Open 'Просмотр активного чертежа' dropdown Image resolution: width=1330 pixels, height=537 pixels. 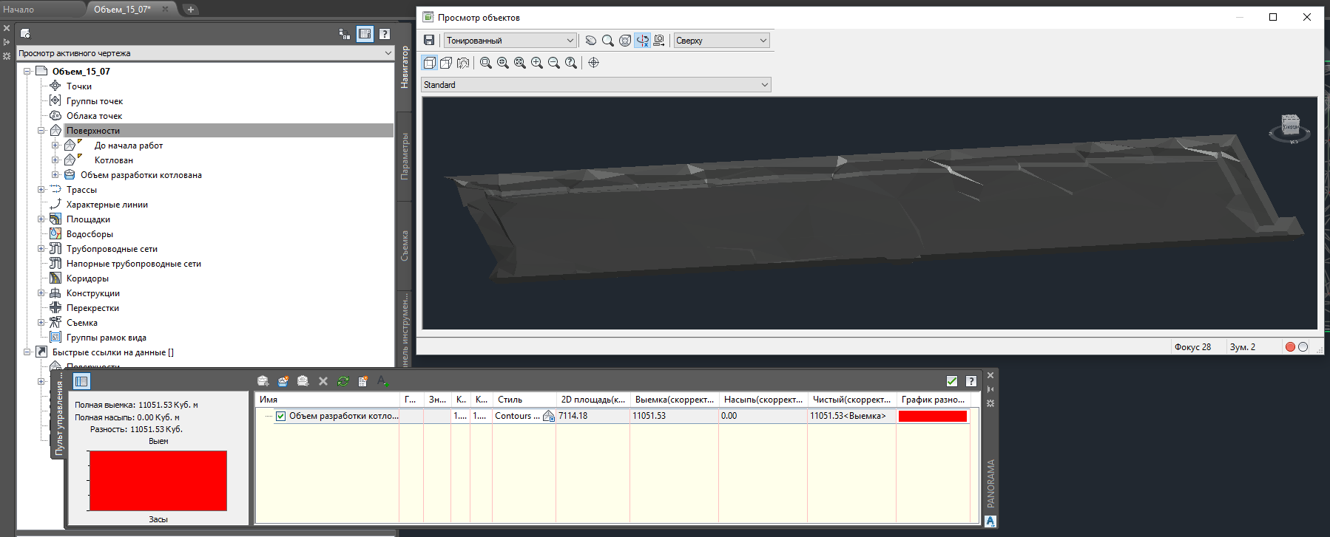(x=205, y=53)
